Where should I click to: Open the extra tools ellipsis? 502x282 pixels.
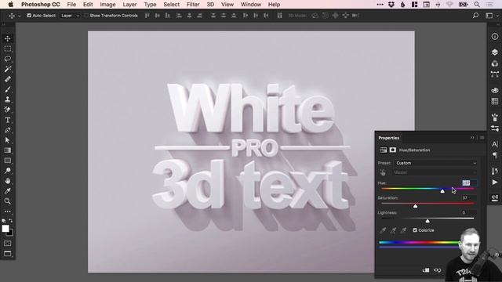point(7,211)
